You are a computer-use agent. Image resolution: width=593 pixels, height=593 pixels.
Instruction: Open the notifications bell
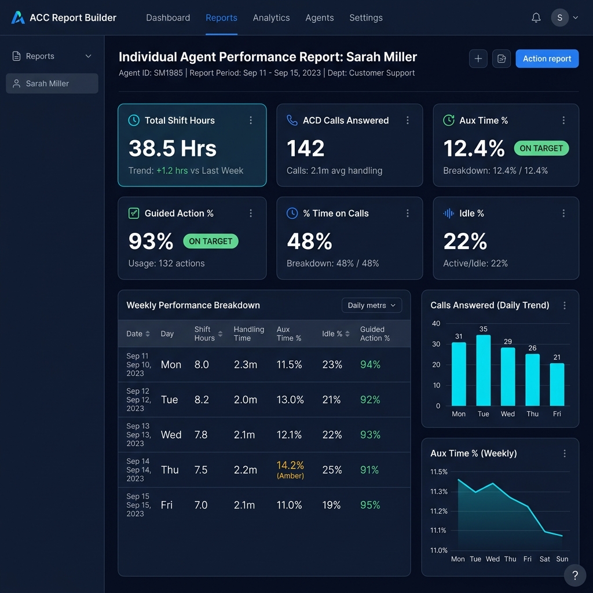pyautogui.click(x=536, y=17)
